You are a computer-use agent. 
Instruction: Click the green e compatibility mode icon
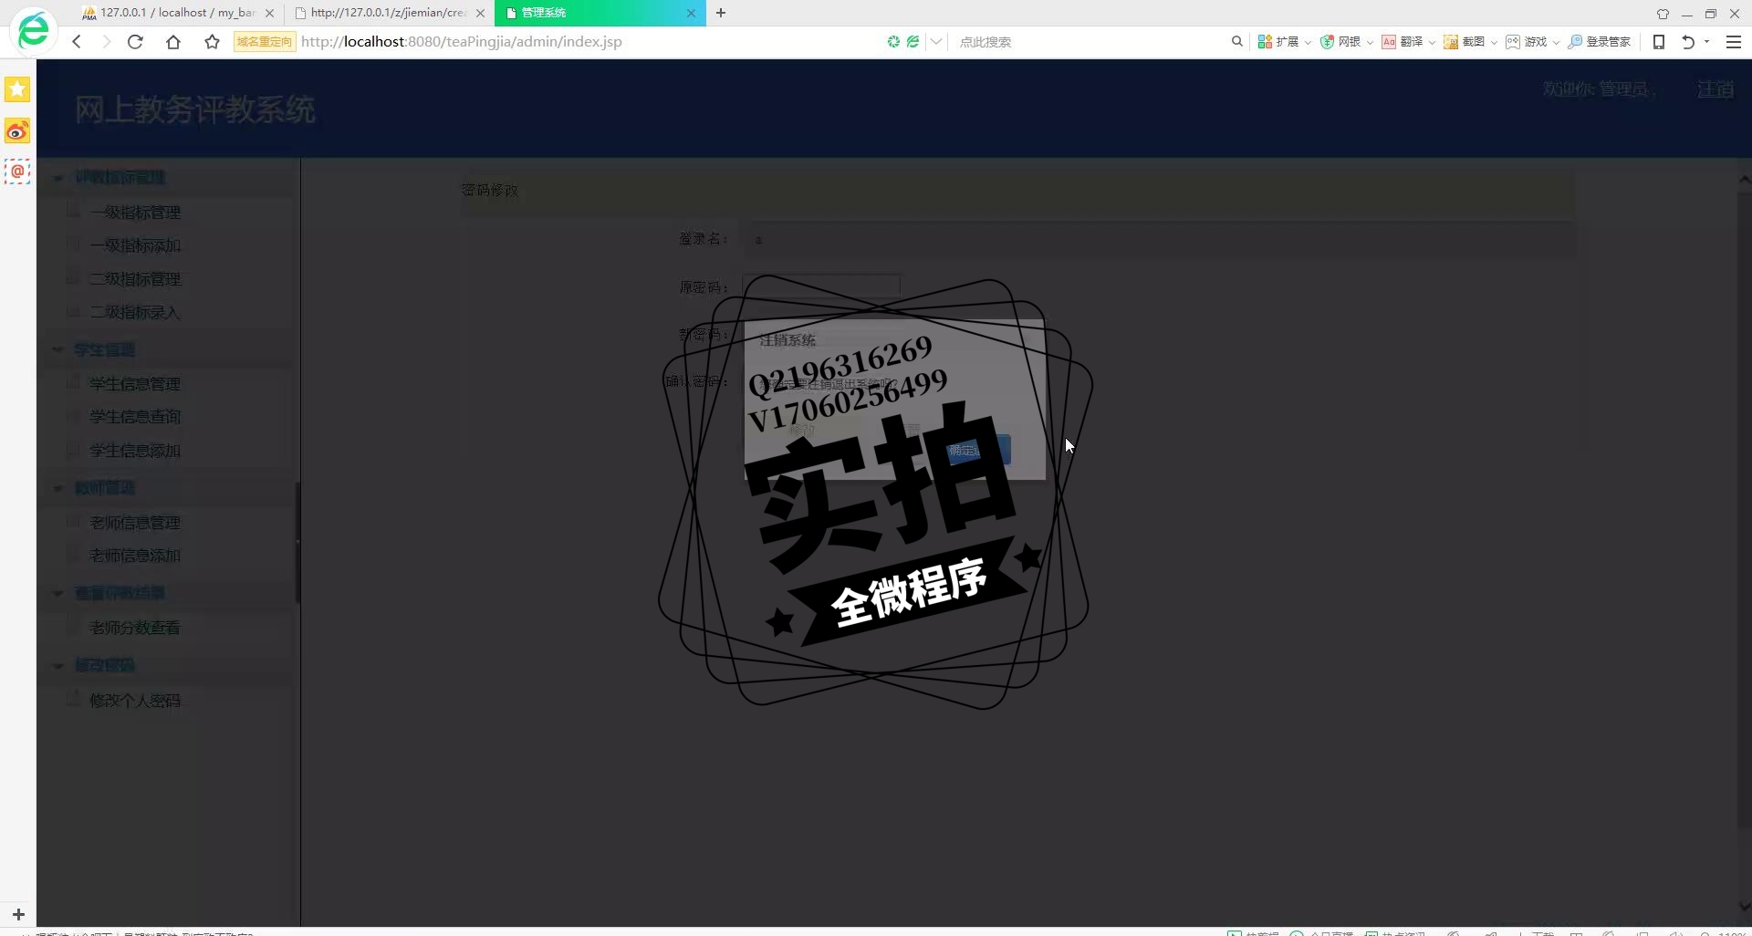[912, 42]
